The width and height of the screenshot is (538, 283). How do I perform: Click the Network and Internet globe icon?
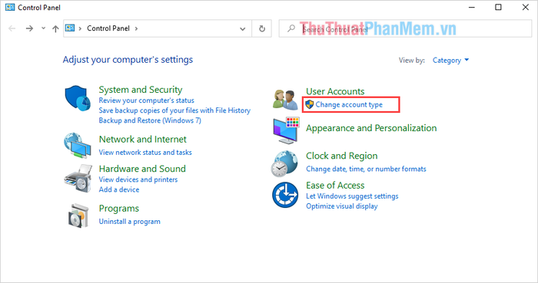pos(77,145)
